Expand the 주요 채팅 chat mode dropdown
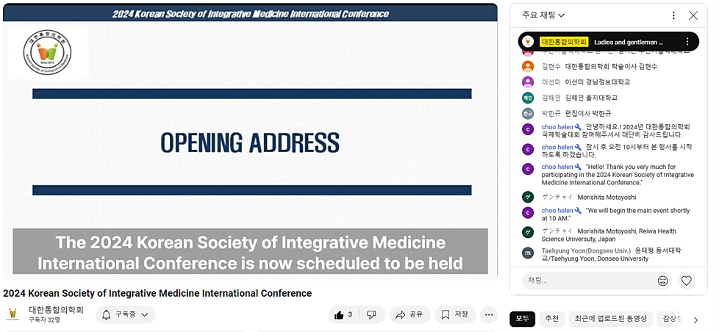719x332 pixels. [x=544, y=15]
